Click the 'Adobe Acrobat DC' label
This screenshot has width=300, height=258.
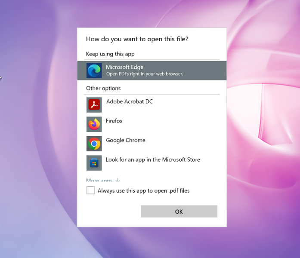coord(130,101)
